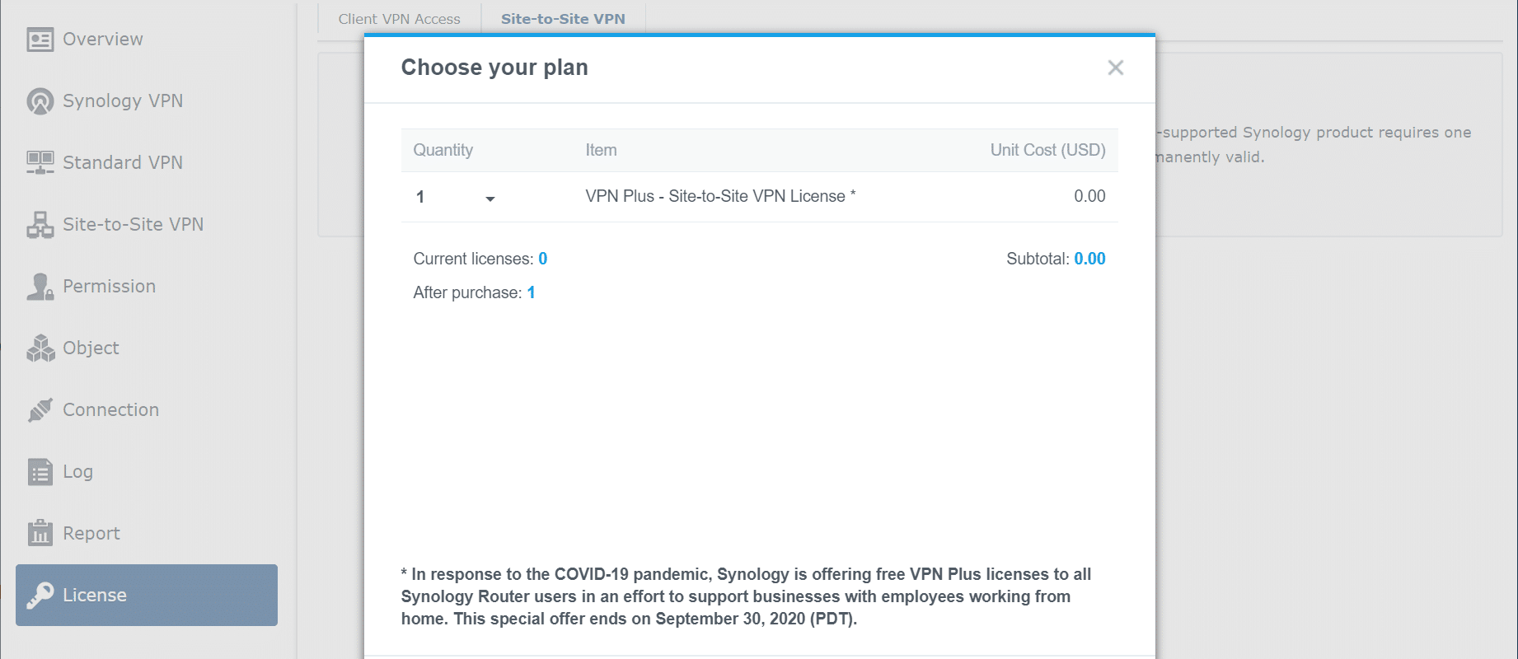The image size is (1518, 659).
Task: Expand the Quantity dropdown arrow
Action: 490,199
